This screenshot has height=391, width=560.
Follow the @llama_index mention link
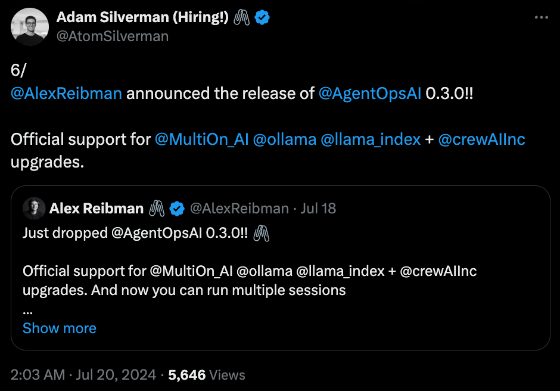coord(371,139)
